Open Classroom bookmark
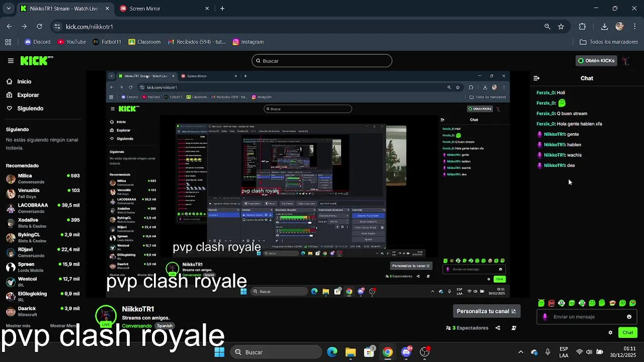The width and height of the screenshot is (644, 362). [x=144, y=42]
